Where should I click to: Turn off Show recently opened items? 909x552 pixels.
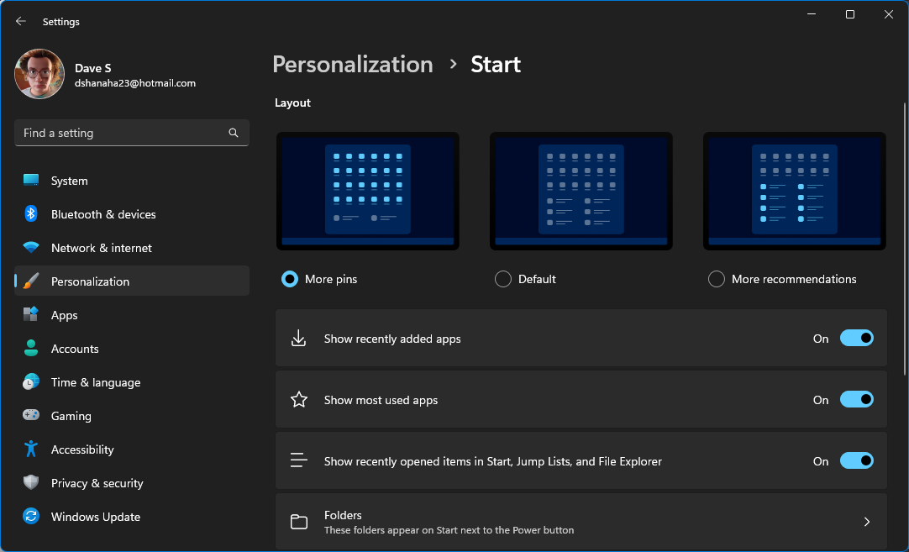tap(856, 460)
